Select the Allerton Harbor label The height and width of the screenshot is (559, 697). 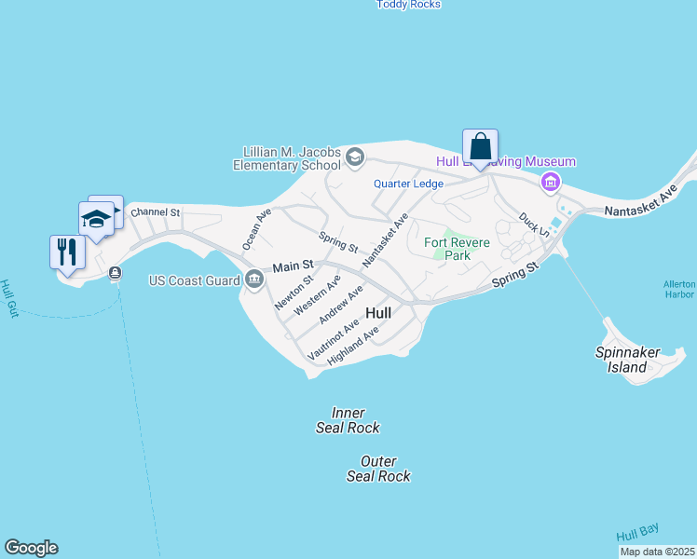coord(679,289)
